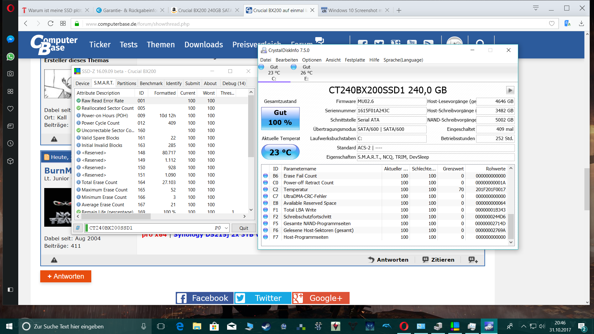Open Opera tab menu dropdown
The width and height of the screenshot is (594, 334).
click(x=536, y=8)
